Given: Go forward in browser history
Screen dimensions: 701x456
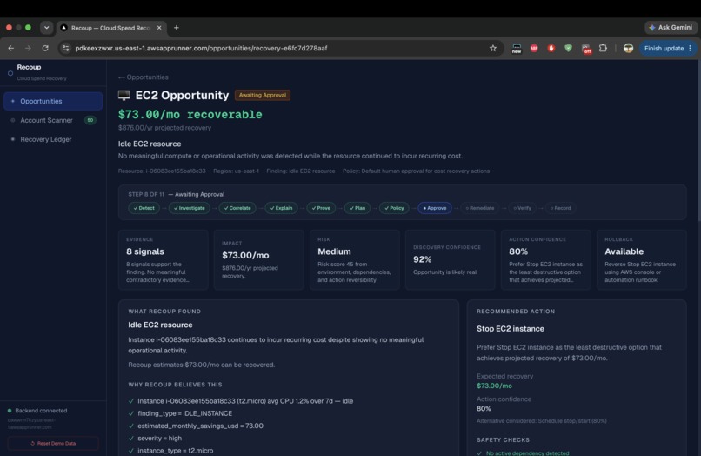Looking at the screenshot, I should [28, 49].
